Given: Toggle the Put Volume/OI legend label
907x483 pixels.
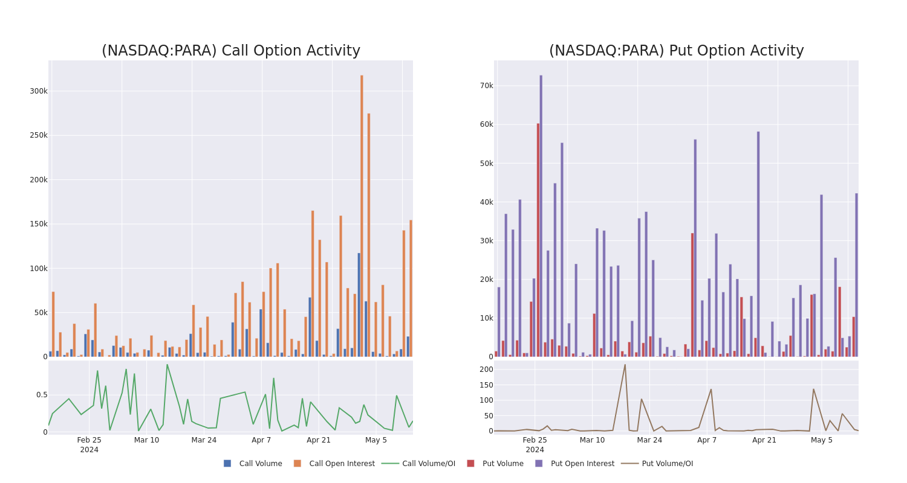Looking at the screenshot, I should coord(668,464).
